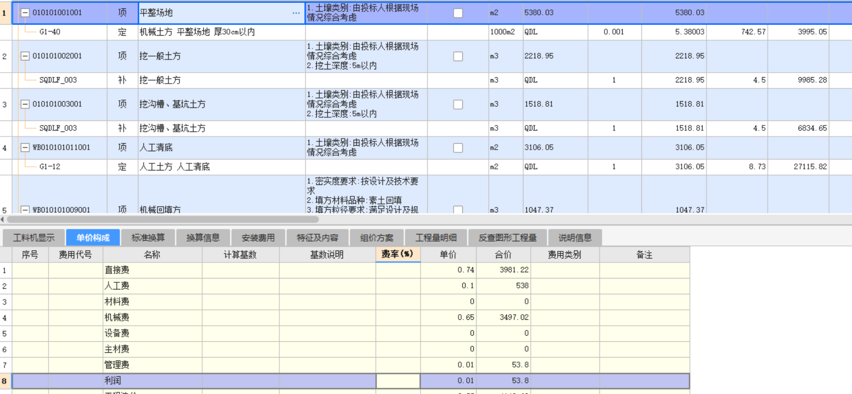Select sub-item G1-40 code cell
This screenshot has width=852, height=394.
click(x=50, y=32)
